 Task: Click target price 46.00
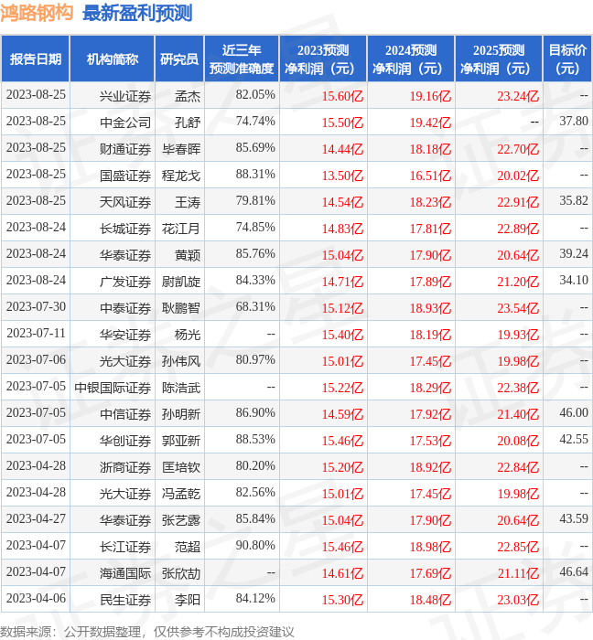[x=574, y=413]
